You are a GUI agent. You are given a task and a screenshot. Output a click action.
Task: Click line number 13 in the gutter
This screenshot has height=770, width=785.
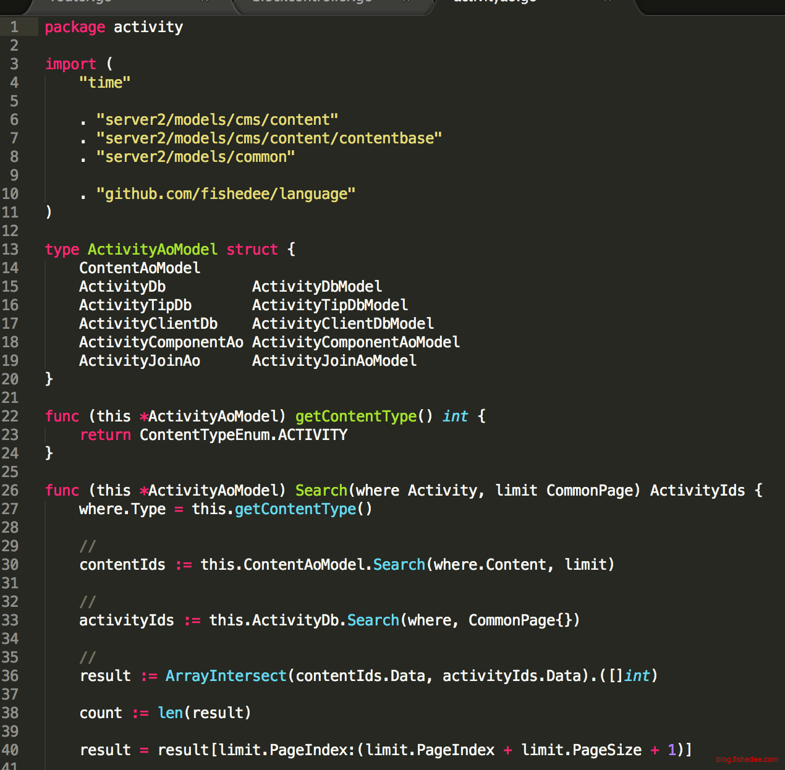pyautogui.click(x=11, y=250)
